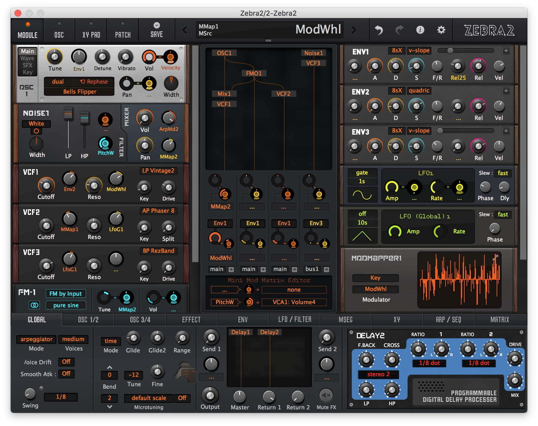This screenshot has width=538, height=426.
Task: Toggle mute on bus1 lane
Action: (x=327, y=269)
